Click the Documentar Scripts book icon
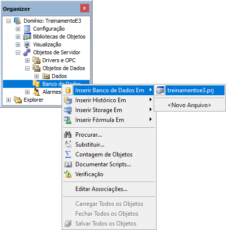Image resolution: width=226 pixels, height=230 pixels. point(68,164)
